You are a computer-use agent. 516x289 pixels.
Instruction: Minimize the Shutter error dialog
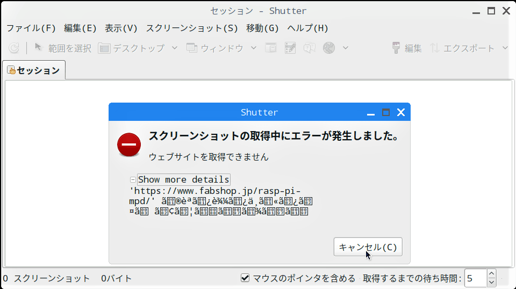click(x=371, y=114)
